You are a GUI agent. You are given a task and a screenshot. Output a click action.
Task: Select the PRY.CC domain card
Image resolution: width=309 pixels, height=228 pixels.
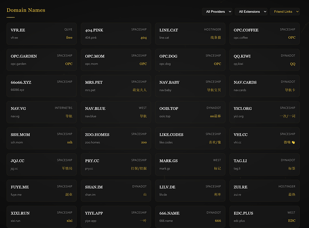click(x=116, y=165)
